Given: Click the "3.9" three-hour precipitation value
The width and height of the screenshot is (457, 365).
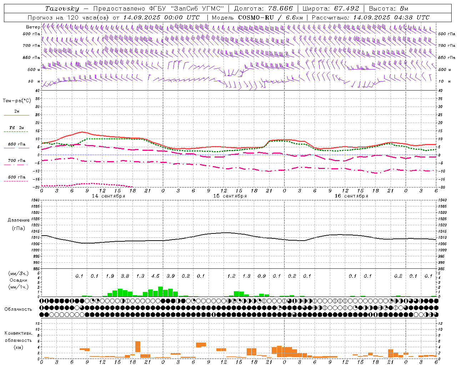Looking at the screenshot, I should point(171,276).
